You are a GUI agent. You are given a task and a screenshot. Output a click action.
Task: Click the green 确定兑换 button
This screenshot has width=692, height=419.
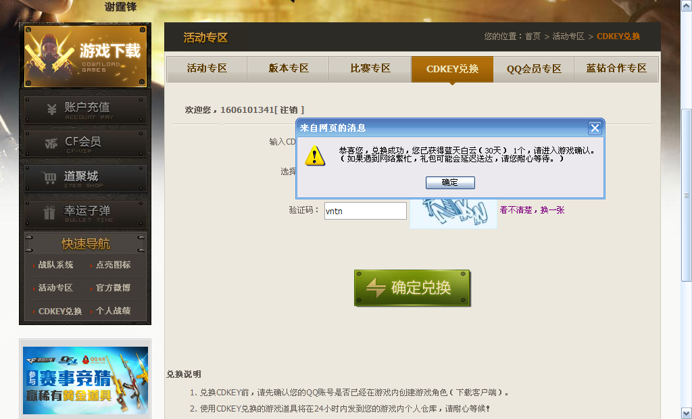click(x=412, y=288)
